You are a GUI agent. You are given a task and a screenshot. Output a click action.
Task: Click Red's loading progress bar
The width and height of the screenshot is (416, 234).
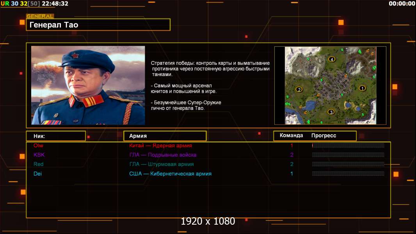point(348,164)
